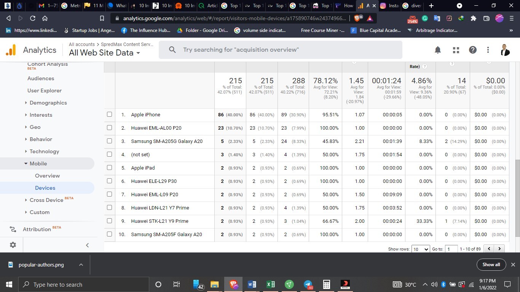Open the Samsung SM-A205G Galaxy A20 link
The width and height of the screenshot is (520, 292).
(166, 141)
